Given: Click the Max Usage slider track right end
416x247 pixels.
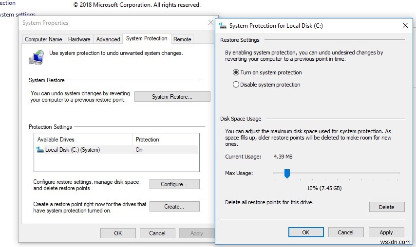Looking at the screenshot, I should click(x=397, y=173).
